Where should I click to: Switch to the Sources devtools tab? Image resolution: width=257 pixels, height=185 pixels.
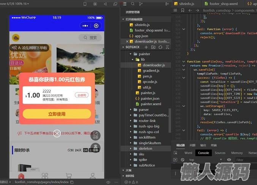[220, 153]
